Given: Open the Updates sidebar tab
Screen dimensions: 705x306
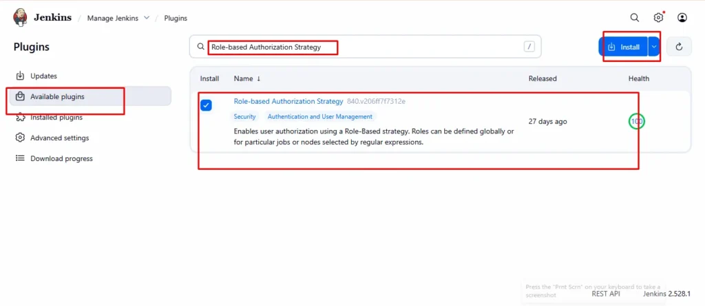Looking at the screenshot, I should point(43,76).
